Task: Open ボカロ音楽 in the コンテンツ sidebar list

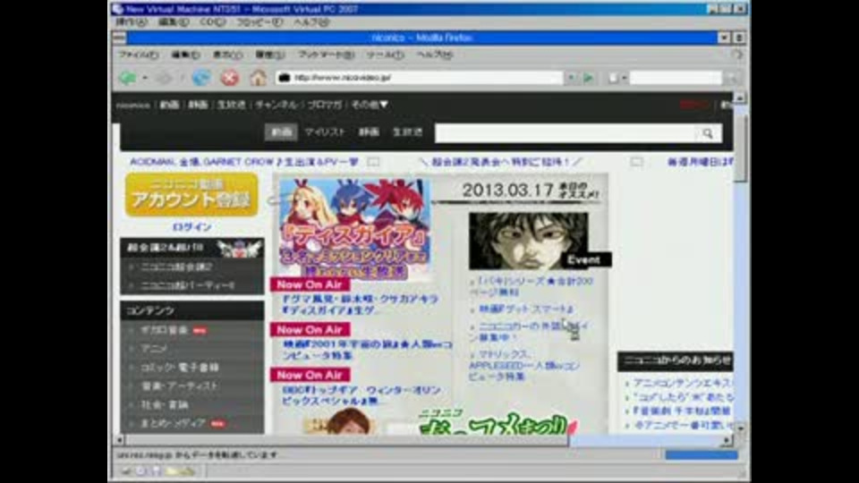Action: click(x=165, y=330)
